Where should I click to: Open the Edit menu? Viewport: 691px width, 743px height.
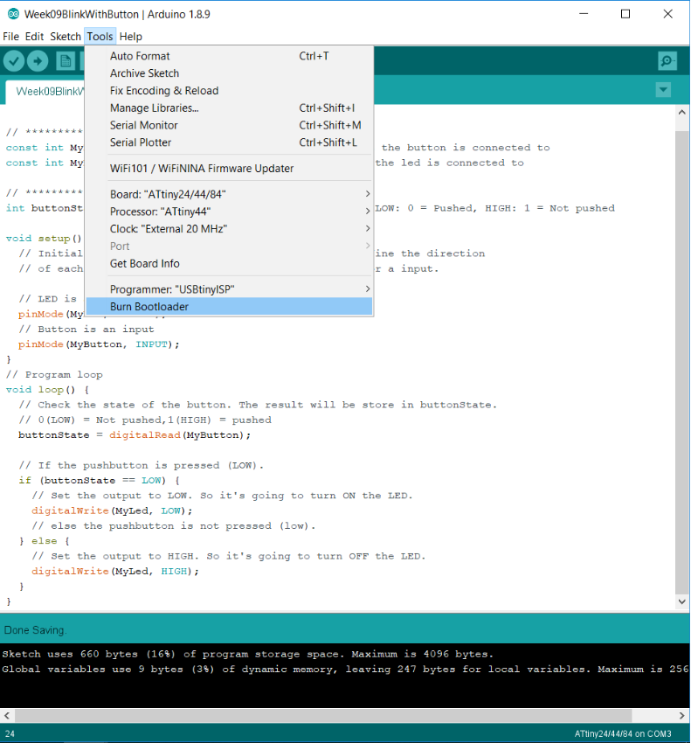pos(34,37)
